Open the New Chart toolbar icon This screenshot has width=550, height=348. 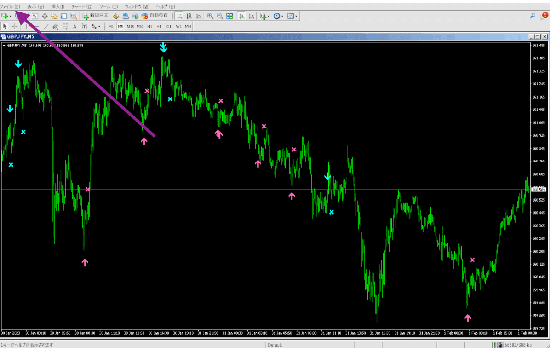pos(5,16)
